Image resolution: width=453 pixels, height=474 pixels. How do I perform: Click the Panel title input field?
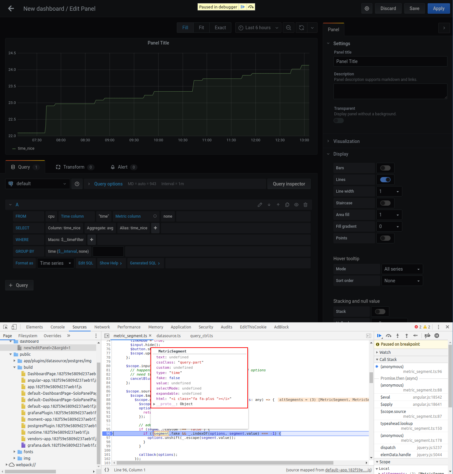click(x=390, y=61)
